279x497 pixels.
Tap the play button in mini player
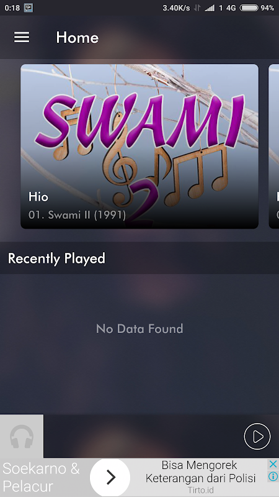[257, 436]
